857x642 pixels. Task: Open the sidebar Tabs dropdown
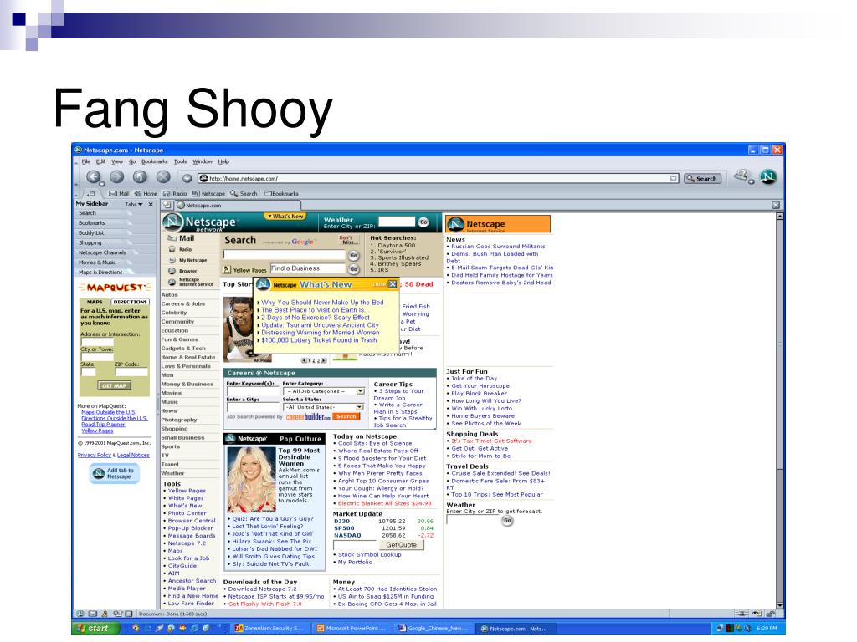[x=134, y=204]
